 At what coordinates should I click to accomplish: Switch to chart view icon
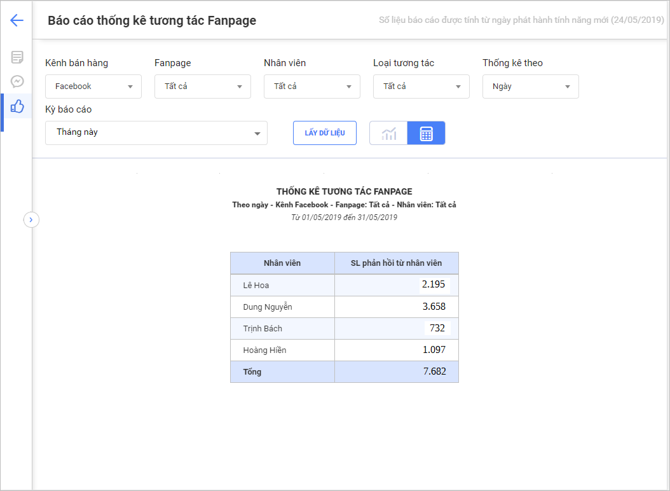coord(388,134)
